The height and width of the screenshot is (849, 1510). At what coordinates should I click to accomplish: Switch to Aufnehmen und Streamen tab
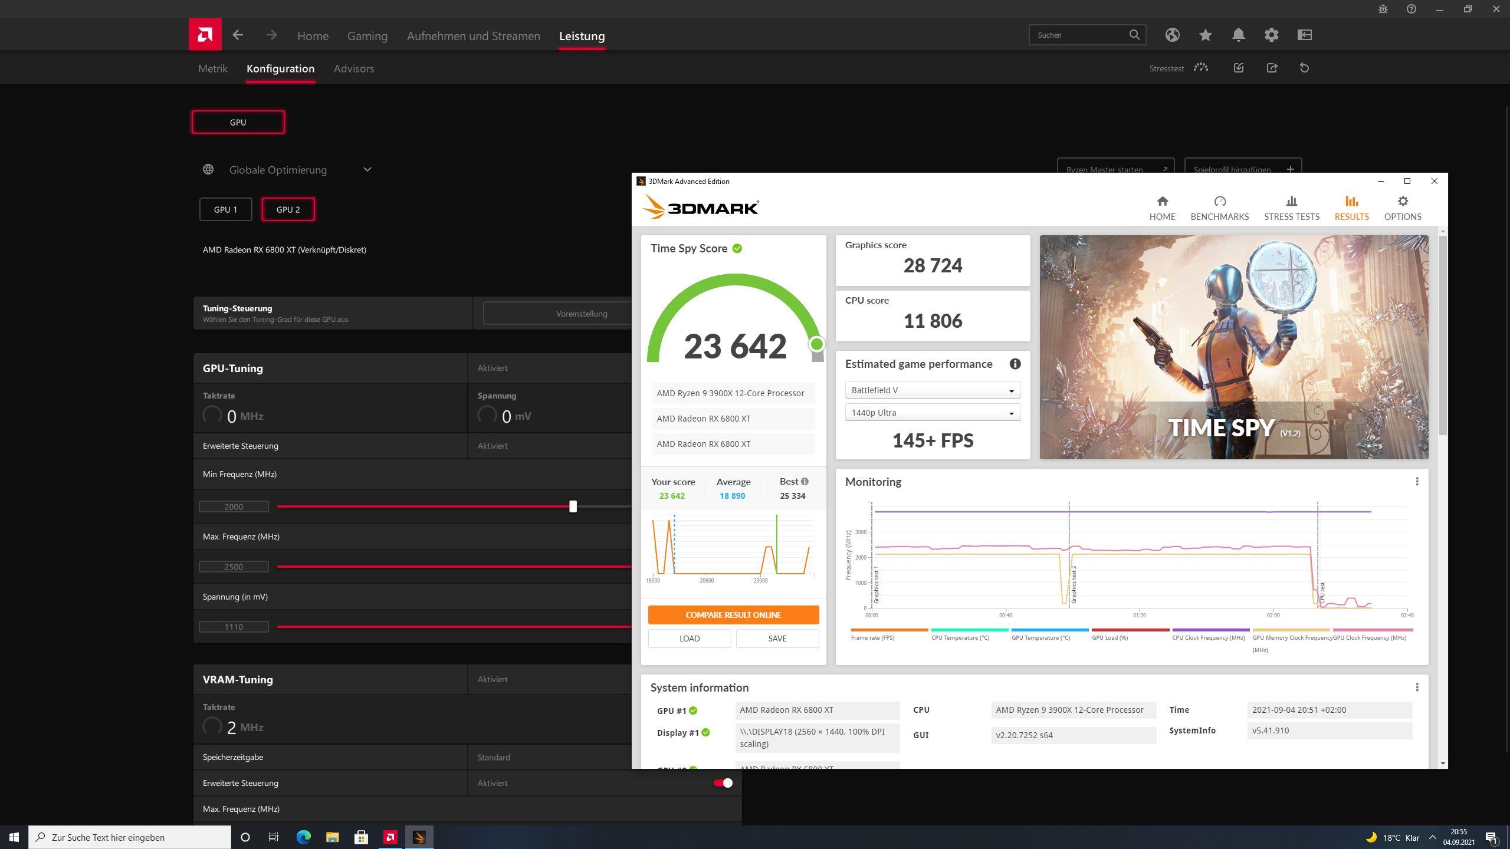[473, 36]
